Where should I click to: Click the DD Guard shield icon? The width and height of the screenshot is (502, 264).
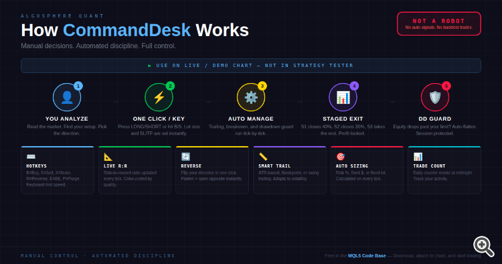435,97
